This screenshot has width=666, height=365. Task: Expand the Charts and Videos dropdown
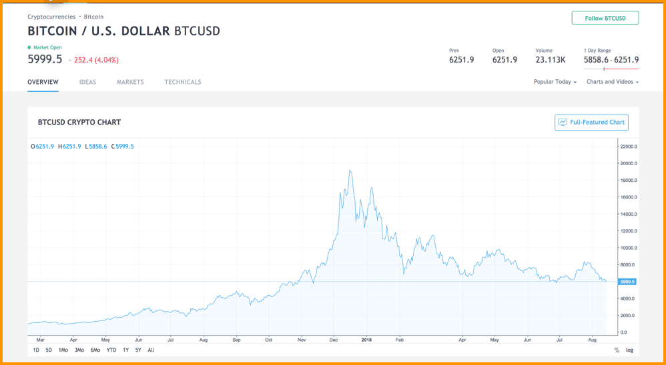(x=613, y=82)
